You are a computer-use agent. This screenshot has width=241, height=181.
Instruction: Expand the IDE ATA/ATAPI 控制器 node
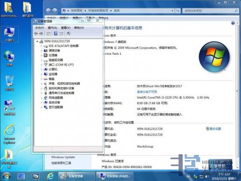(x=41, y=46)
